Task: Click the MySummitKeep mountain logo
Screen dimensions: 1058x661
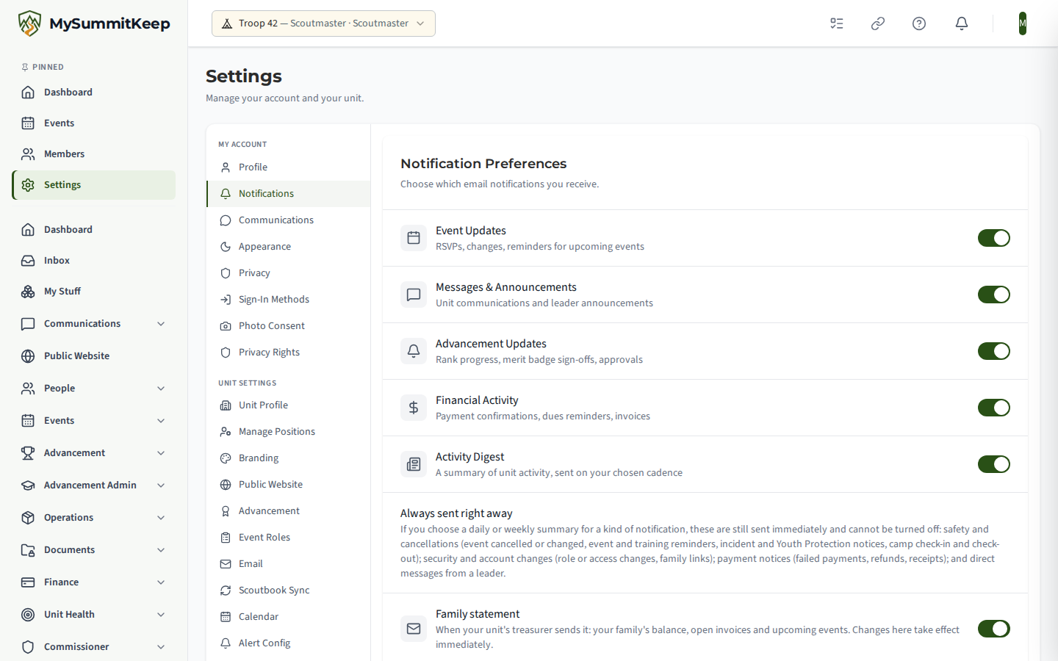Action: 29,24
